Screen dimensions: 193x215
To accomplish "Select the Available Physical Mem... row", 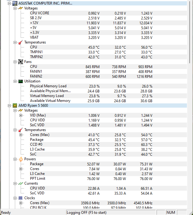I will [x=108, y=91].
